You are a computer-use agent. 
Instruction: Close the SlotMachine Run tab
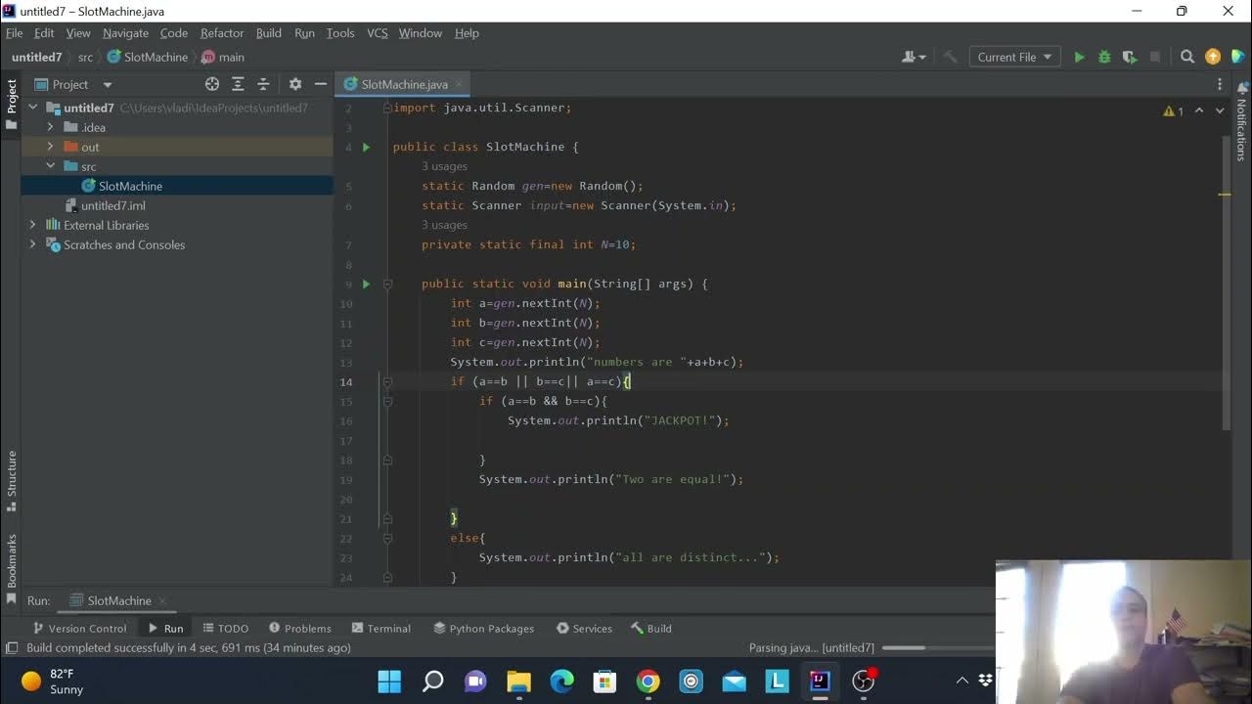(x=162, y=601)
